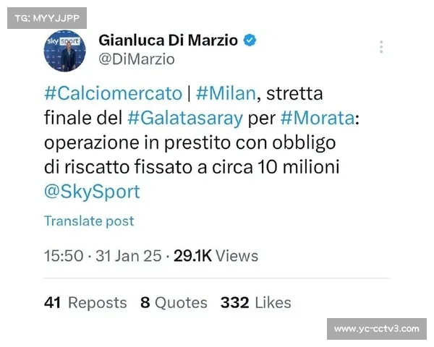Follow the #Milan hashtag link
The width and height of the screenshot is (434, 347).
pyautogui.click(x=226, y=93)
